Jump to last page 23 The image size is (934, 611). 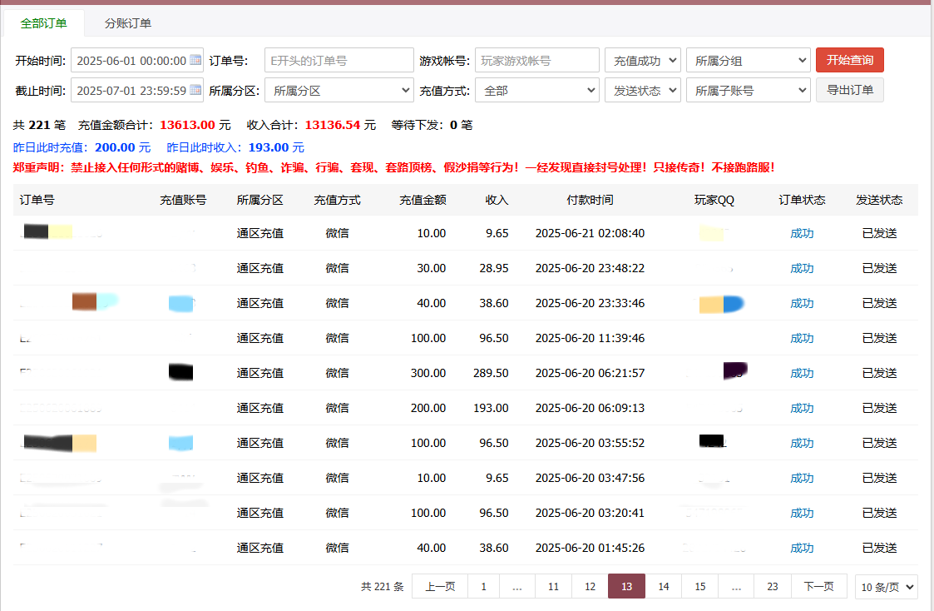pos(772,587)
